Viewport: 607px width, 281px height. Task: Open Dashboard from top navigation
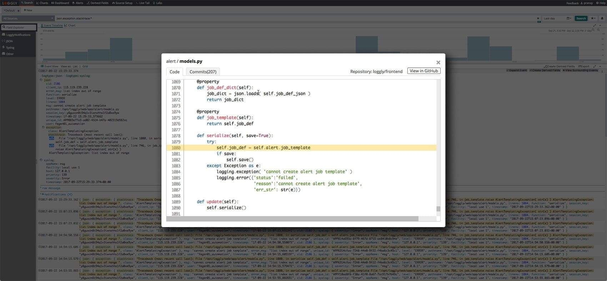coord(60,3)
